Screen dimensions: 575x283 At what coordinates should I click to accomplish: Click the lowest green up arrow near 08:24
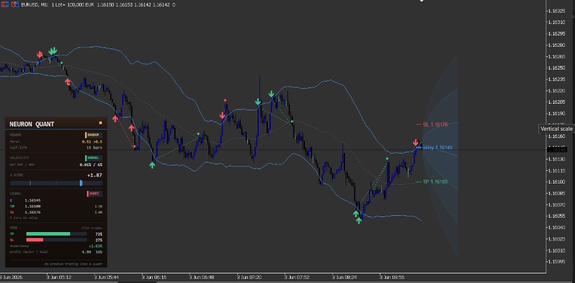pyautogui.click(x=359, y=221)
